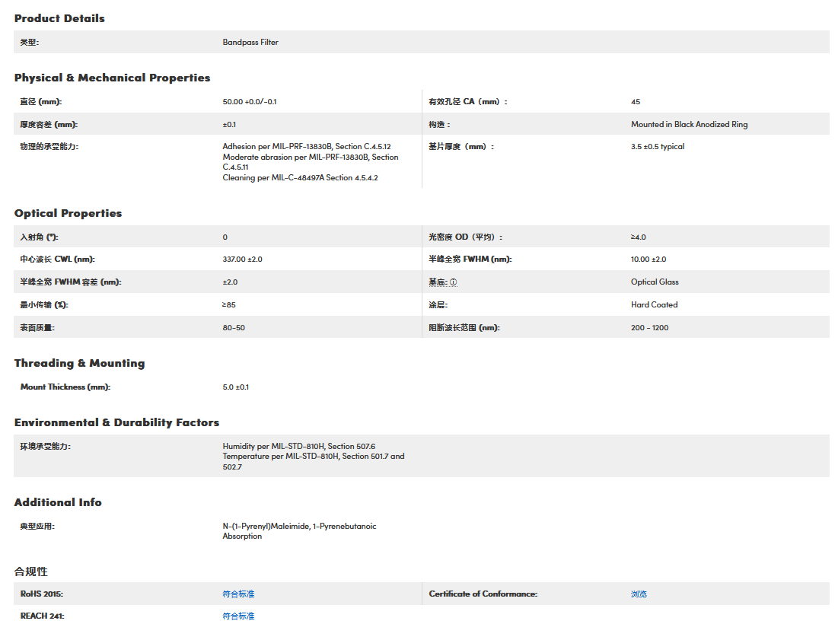
Task: Click the info icon next to 基底
Action: (454, 282)
